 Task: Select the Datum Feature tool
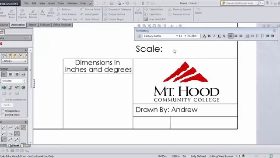pyautogui.click(x=115, y=14)
